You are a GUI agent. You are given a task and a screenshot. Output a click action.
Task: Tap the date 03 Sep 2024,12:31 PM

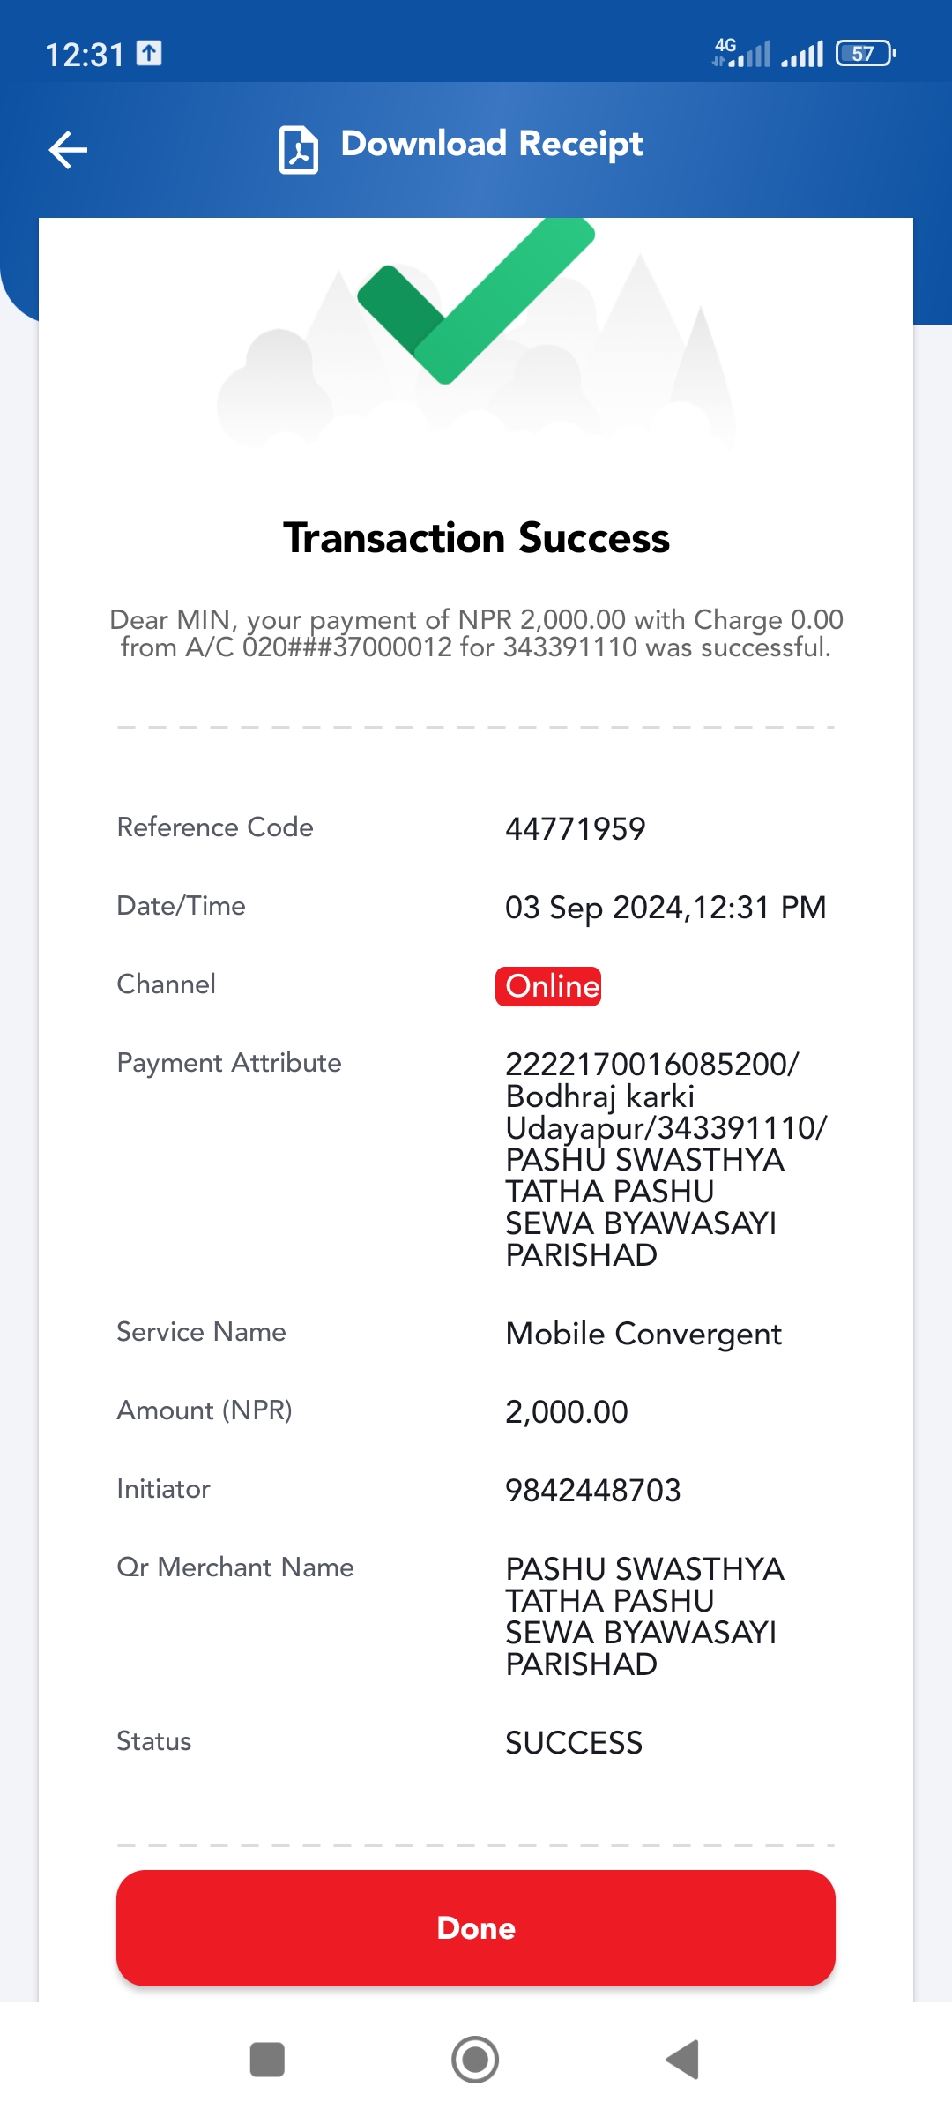(666, 908)
